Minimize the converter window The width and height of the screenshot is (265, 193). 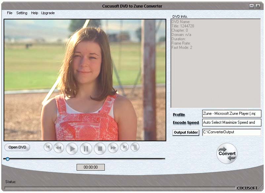pyautogui.click(x=252, y=6)
